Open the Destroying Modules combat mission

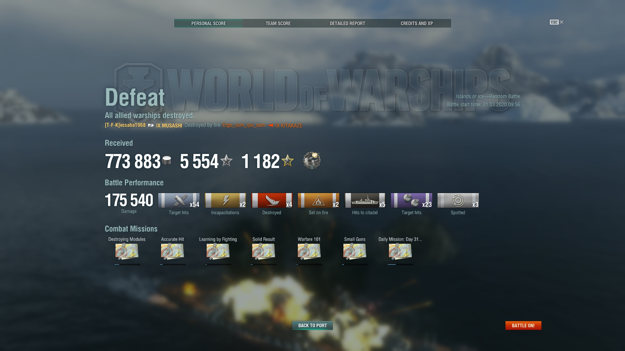click(127, 252)
